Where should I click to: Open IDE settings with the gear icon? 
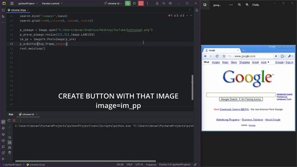170,3
